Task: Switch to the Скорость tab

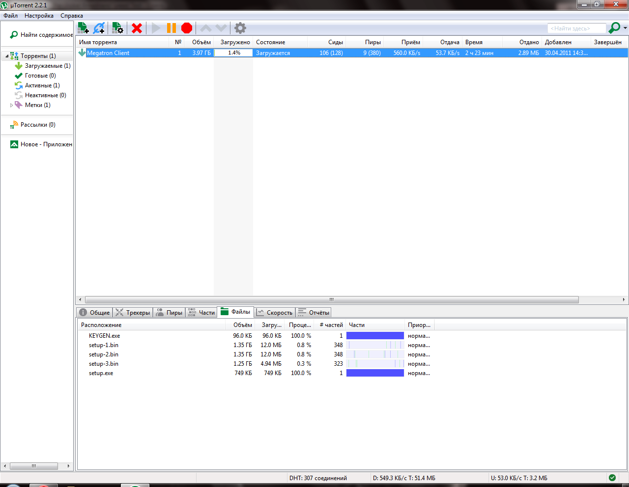Action: pyautogui.click(x=275, y=312)
